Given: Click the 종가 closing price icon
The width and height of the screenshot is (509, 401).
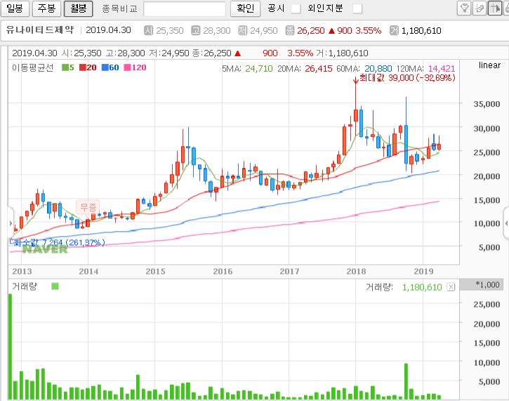Looking at the screenshot, I should (x=289, y=30).
